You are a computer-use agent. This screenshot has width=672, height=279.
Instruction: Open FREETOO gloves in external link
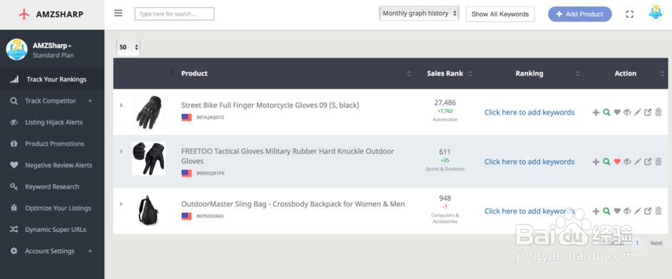pyautogui.click(x=648, y=161)
